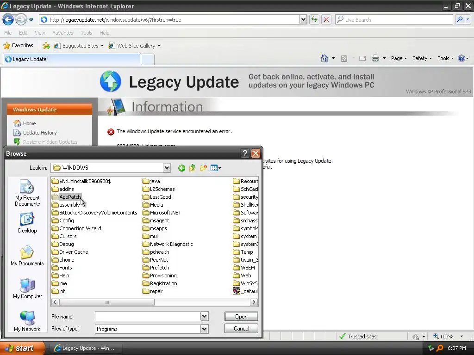This screenshot has height=355, width=474.
Task: Click the Create New Folder icon
Action: [x=203, y=168]
